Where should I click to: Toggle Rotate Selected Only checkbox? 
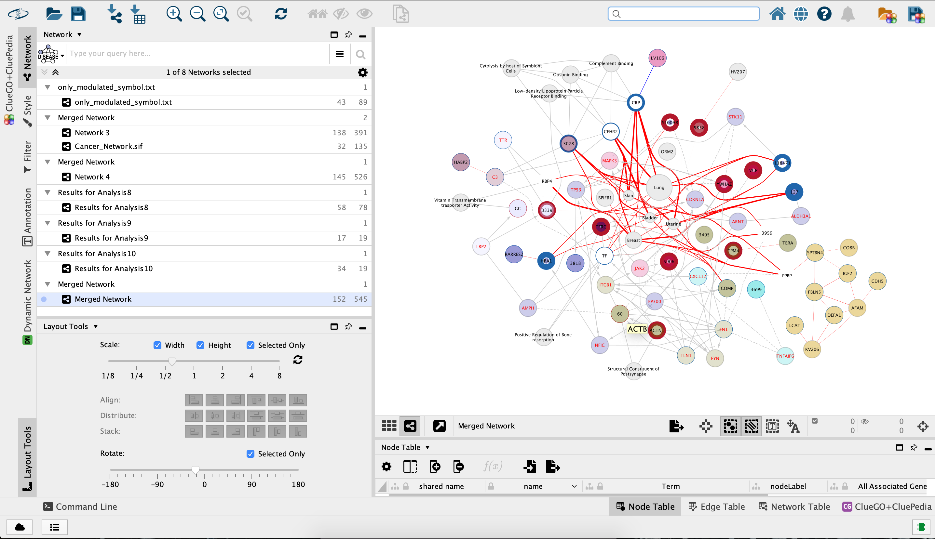(251, 454)
